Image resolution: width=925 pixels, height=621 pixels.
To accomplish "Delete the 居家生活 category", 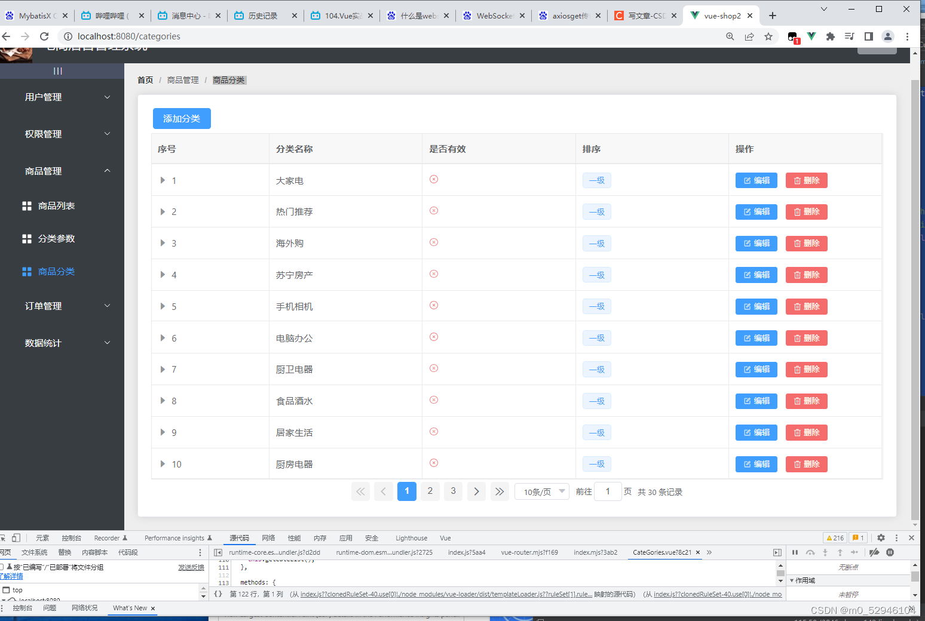I will tap(807, 432).
